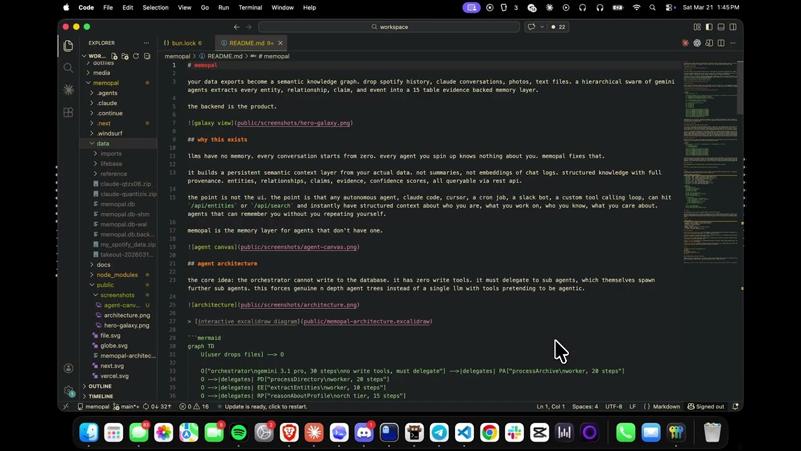801x451 pixels.
Task: Switch to the bun.lock tab
Action: (x=185, y=43)
